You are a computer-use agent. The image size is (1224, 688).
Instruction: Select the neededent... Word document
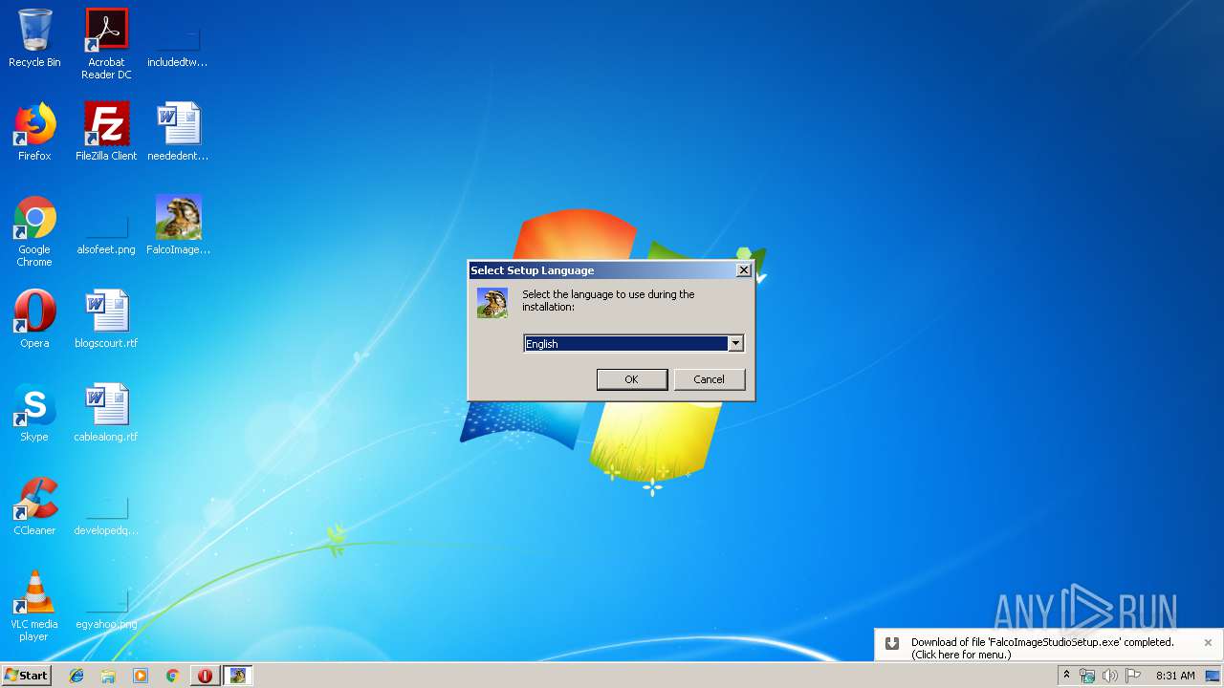(178, 132)
